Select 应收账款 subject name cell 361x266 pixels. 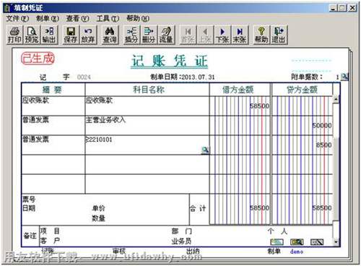[147, 106]
